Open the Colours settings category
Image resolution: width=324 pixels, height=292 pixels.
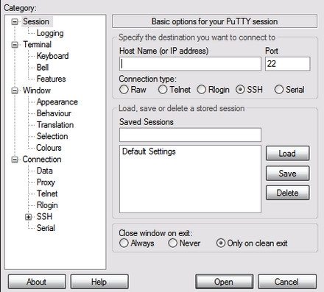click(x=49, y=148)
